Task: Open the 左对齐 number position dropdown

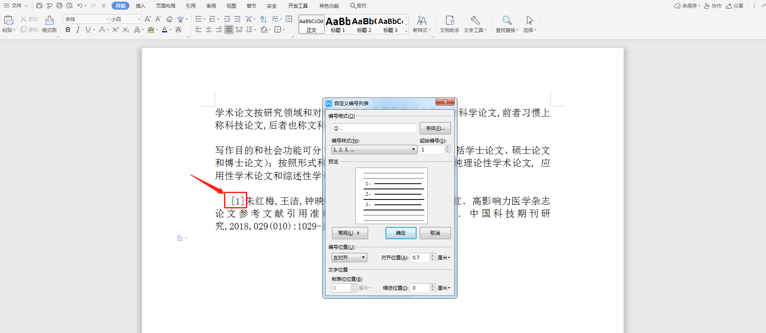Action: [x=349, y=257]
